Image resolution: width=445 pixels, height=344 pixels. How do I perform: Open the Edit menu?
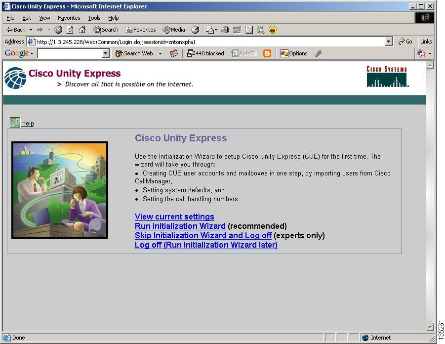pos(27,18)
